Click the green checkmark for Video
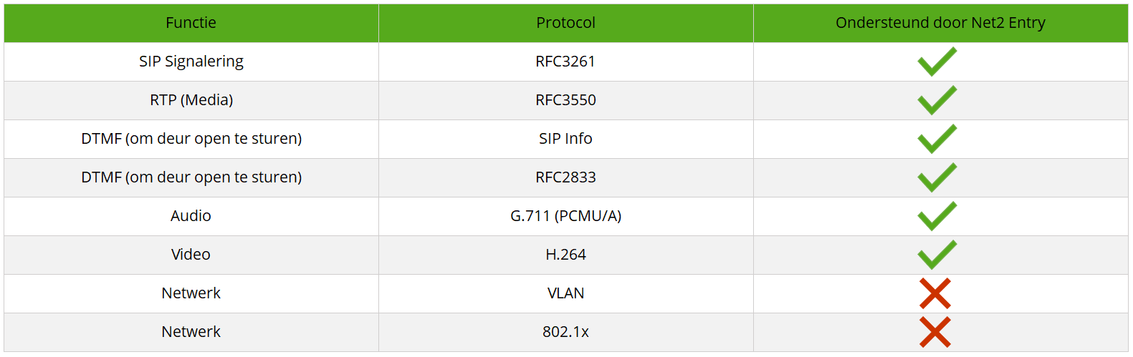The height and width of the screenshot is (357, 1133). 937,255
